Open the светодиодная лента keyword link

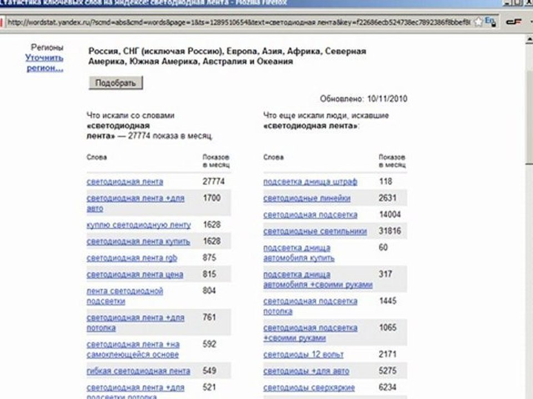[125, 182]
